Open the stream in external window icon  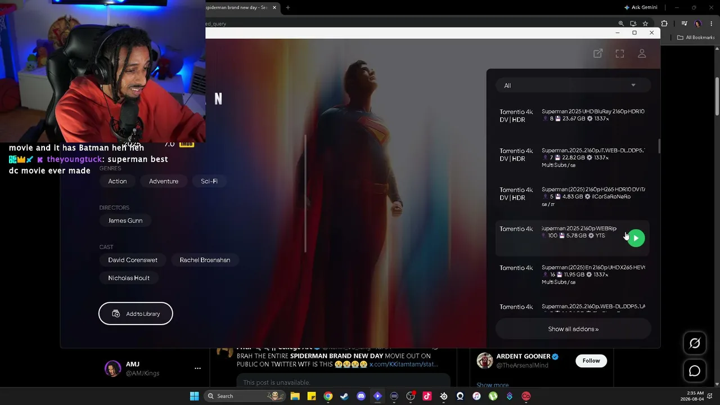[x=598, y=53]
